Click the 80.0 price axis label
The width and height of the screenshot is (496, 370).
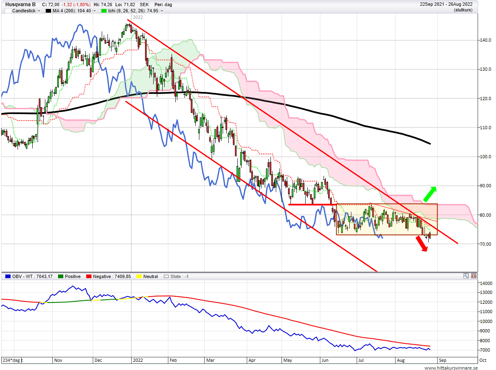485,215
